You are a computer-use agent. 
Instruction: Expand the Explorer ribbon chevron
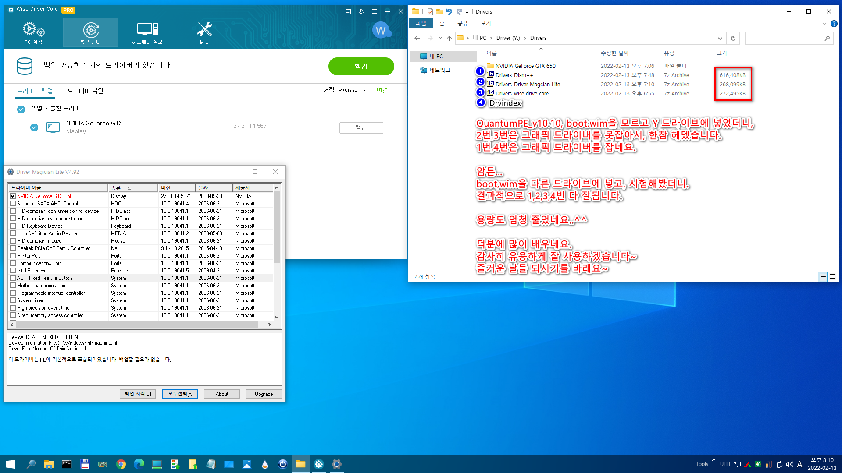point(824,24)
